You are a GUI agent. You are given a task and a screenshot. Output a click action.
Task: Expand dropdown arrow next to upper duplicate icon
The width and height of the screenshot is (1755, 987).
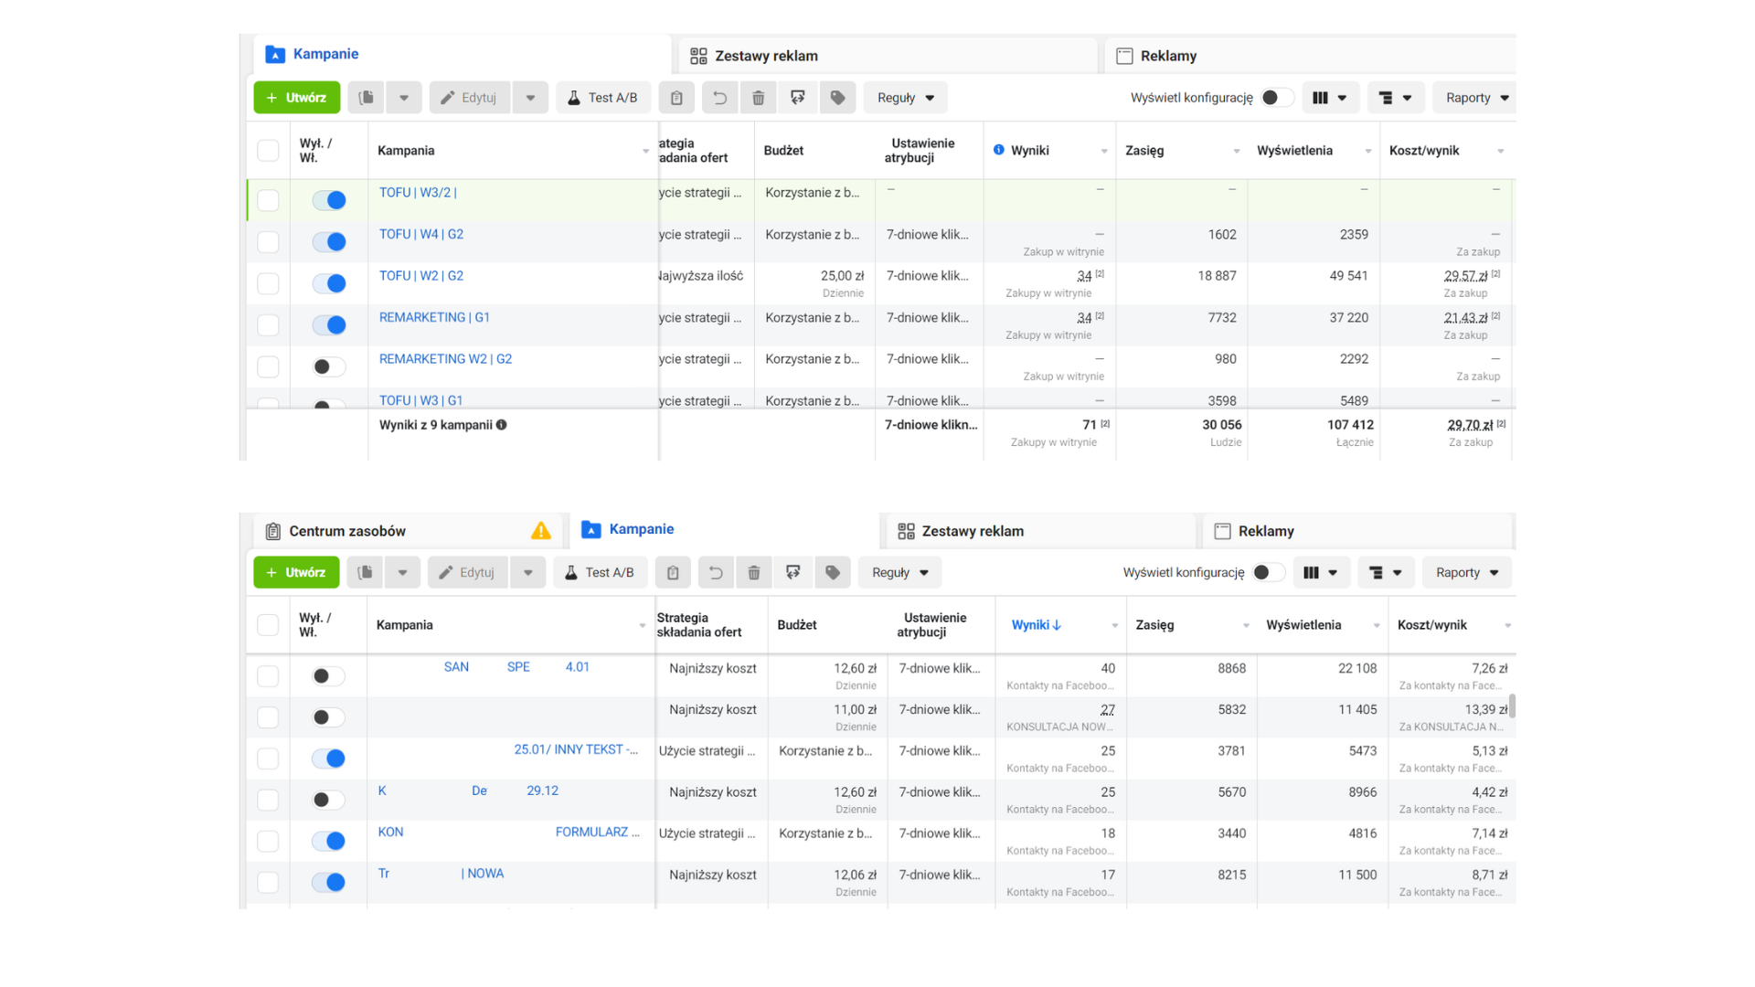(404, 98)
